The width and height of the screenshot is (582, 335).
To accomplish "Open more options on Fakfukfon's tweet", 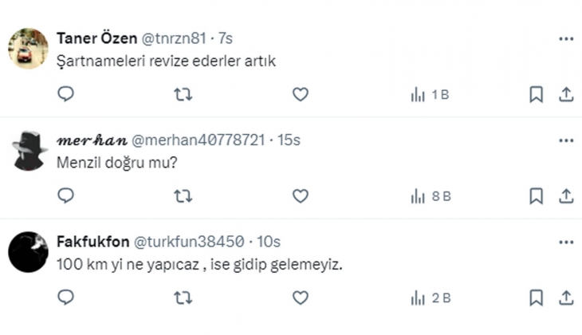I will tap(566, 242).
